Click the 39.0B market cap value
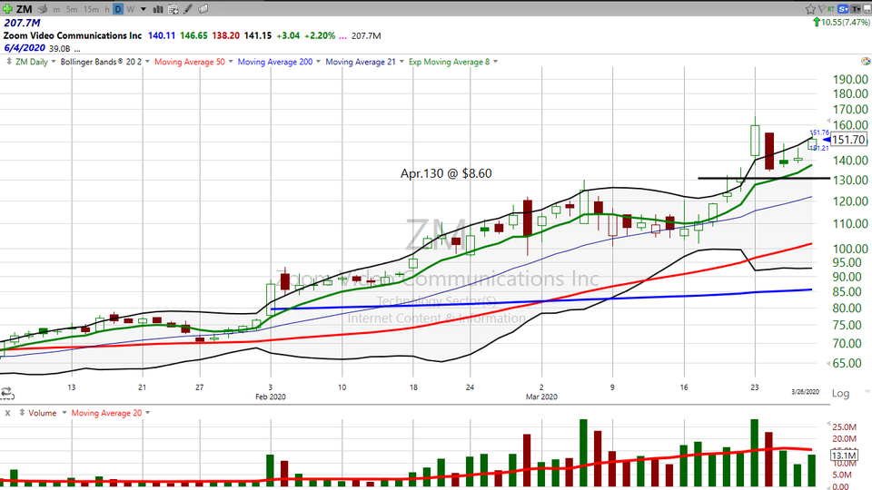The image size is (872, 490). (x=60, y=49)
